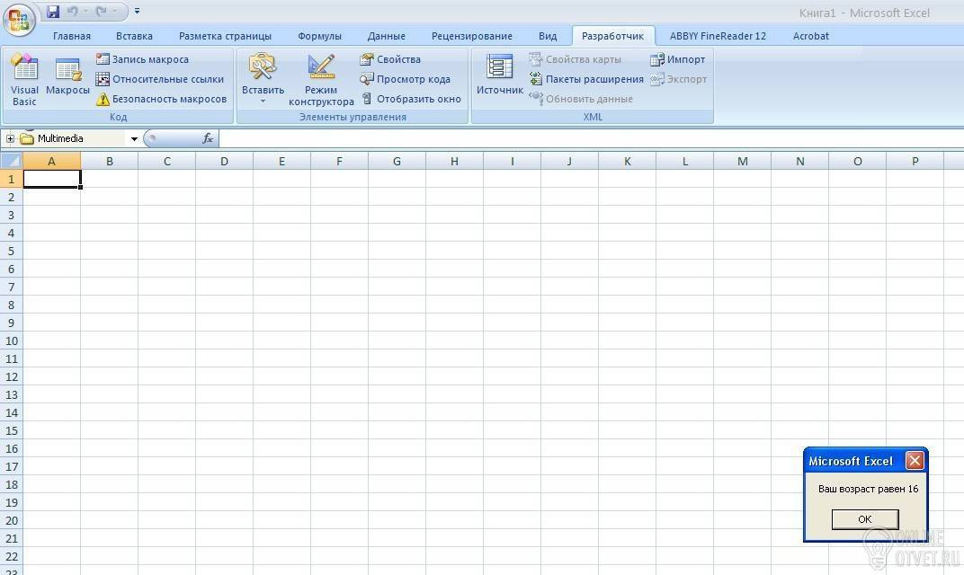
Task: Select row 10 header
Action: click(11, 341)
